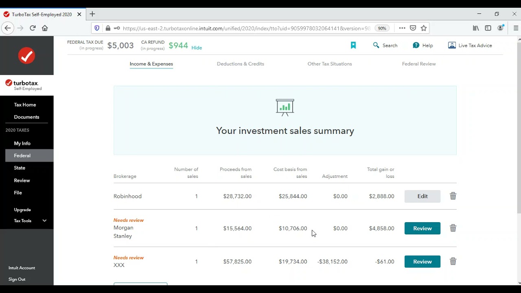The height and width of the screenshot is (293, 521).
Task: Expand the Tax Tools menu
Action: pyautogui.click(x=30, y=221)
